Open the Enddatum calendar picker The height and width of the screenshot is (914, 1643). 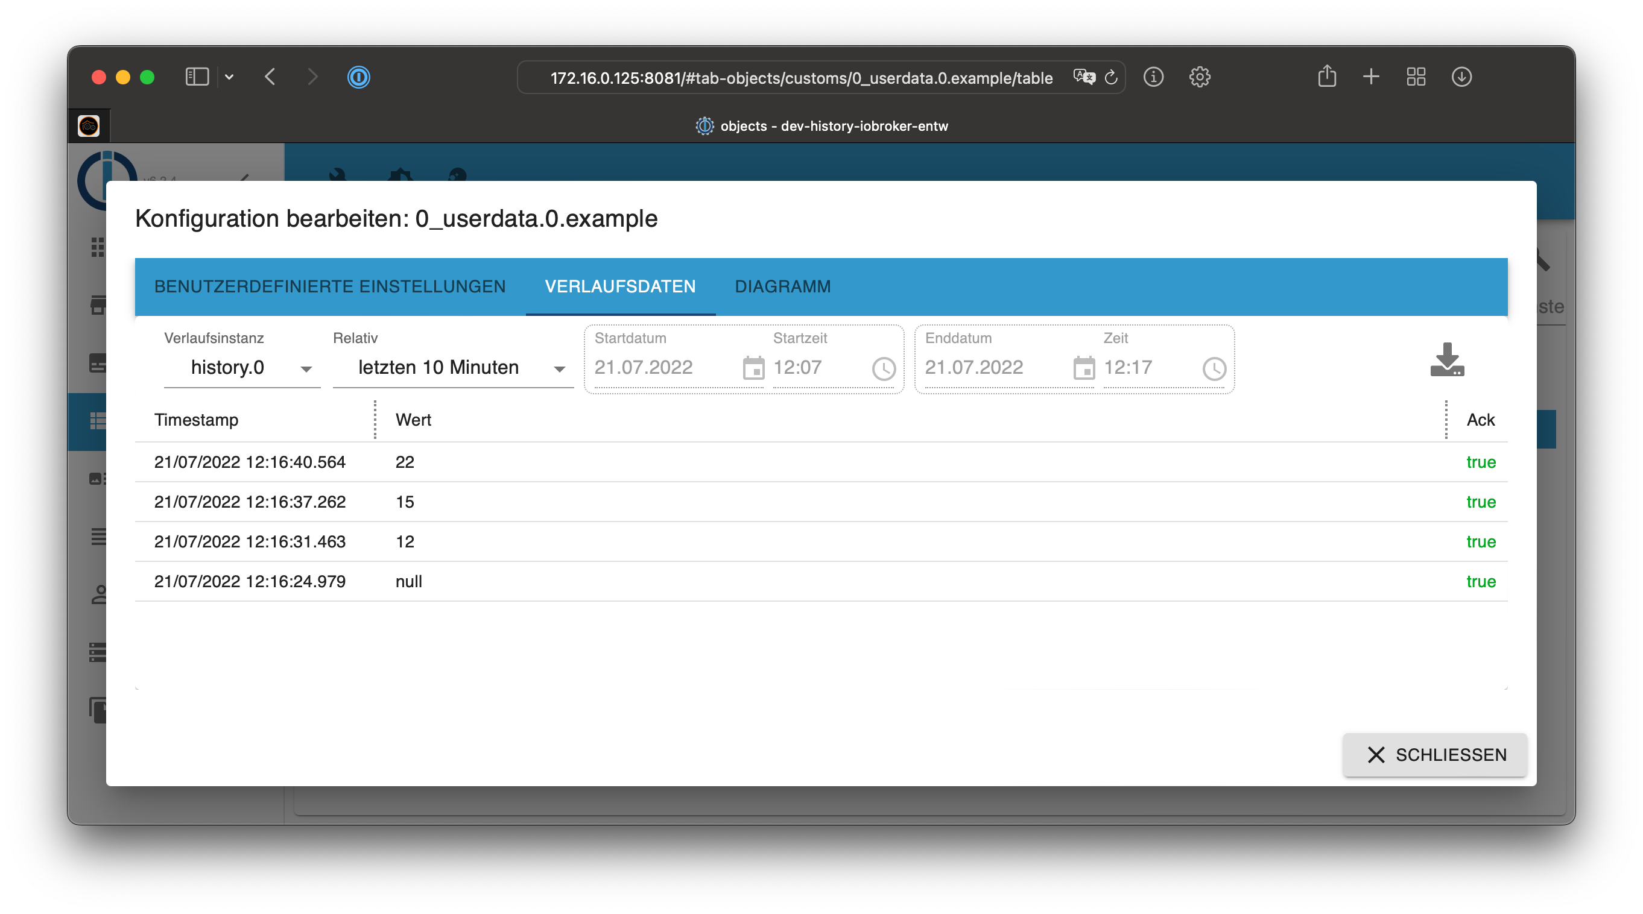coord(1084,368)
